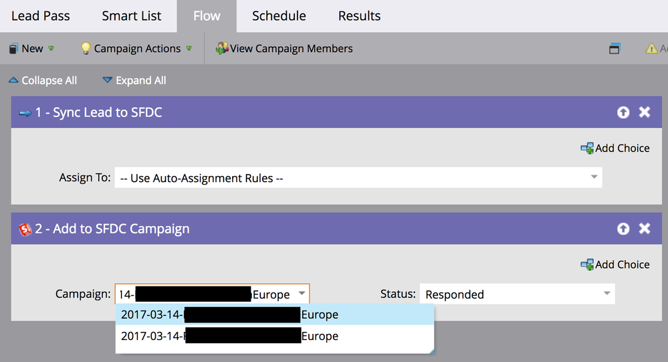The height and width of the screenshot is (362, 668).
Task: Click the red Salesforce icon on step 2
Action: point(25,230)
